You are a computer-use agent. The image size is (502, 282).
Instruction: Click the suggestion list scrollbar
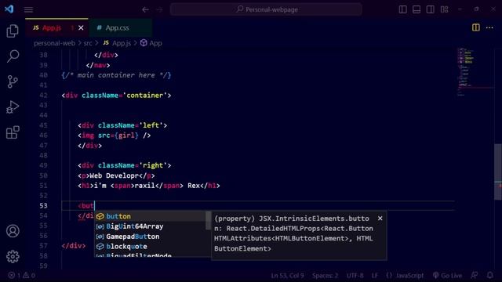click(x=209, y=221)
